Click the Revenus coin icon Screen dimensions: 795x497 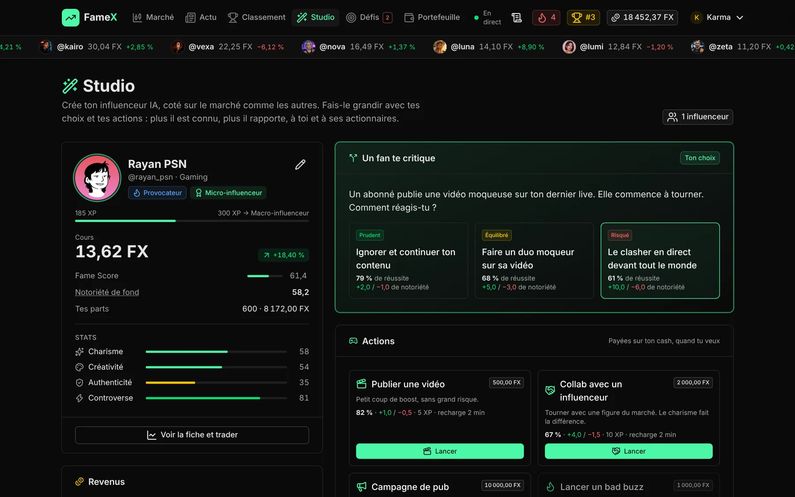(x=79, y=482)
